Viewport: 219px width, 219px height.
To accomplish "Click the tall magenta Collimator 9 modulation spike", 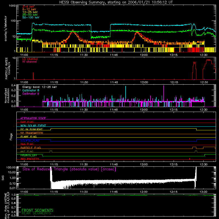I will 164,93.
